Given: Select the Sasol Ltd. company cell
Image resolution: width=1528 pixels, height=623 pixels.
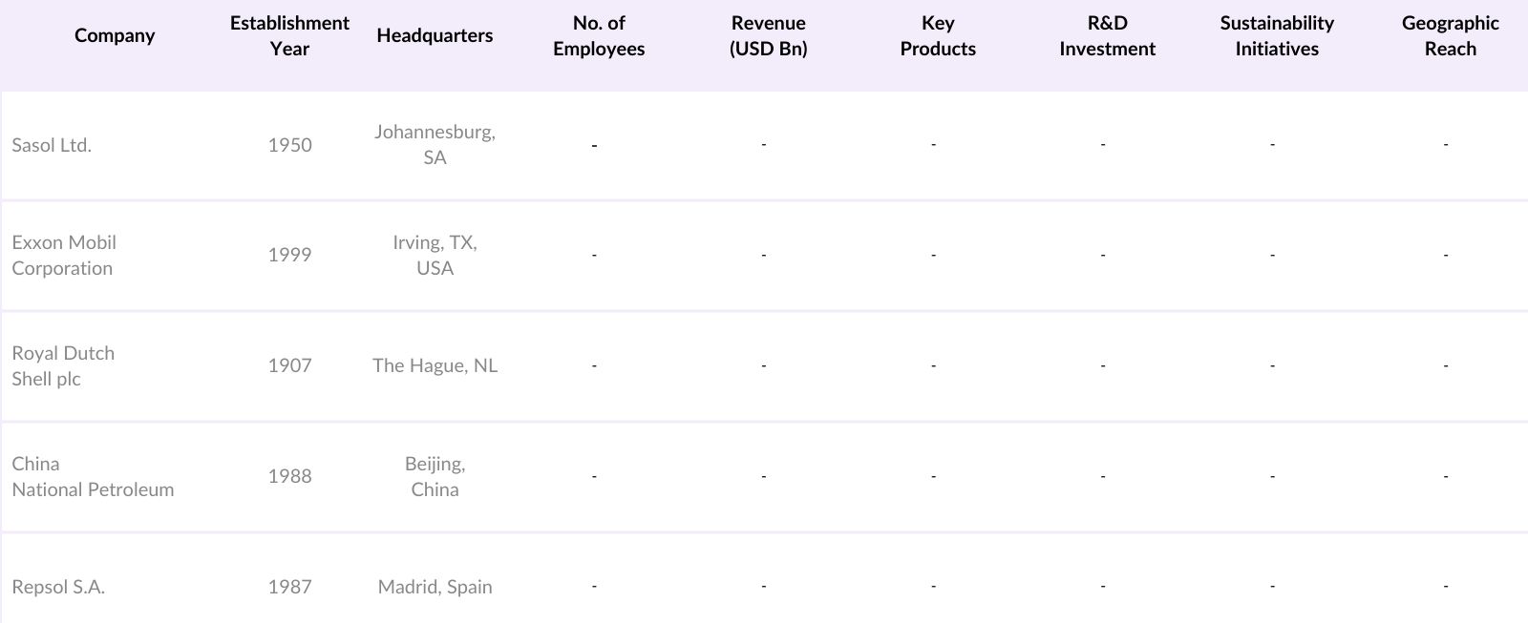Looking at the screenshot, I should (52, 145).
